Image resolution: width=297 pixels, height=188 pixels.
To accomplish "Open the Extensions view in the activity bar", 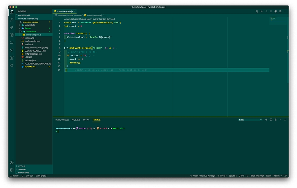I will (12, 57).
